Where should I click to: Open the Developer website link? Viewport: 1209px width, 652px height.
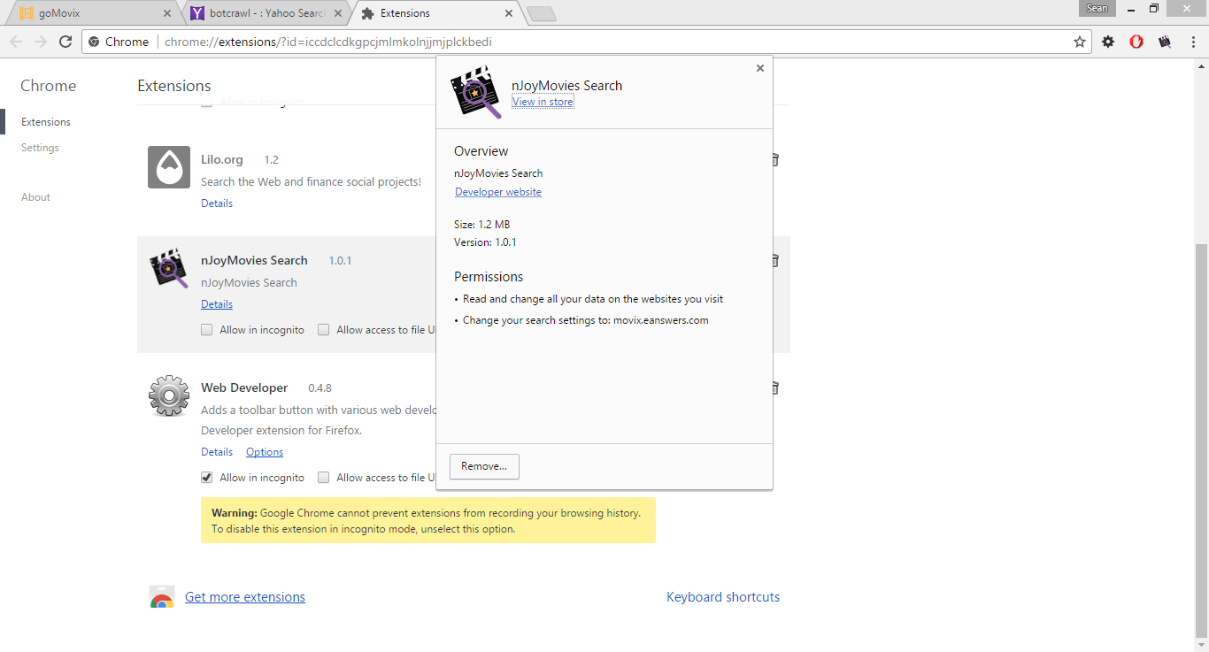tap(498, 192)
